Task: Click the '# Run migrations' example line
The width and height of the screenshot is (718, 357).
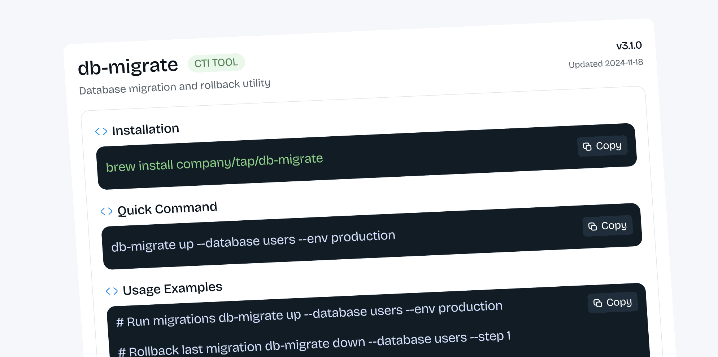Action: (309, 314)
